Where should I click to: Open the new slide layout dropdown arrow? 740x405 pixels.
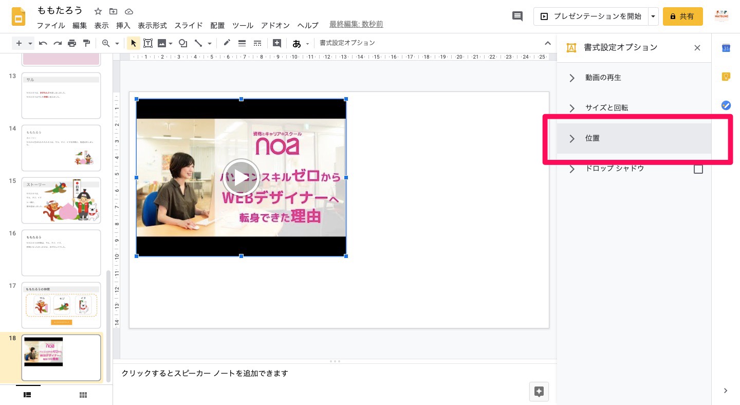[x=30, y=43]
